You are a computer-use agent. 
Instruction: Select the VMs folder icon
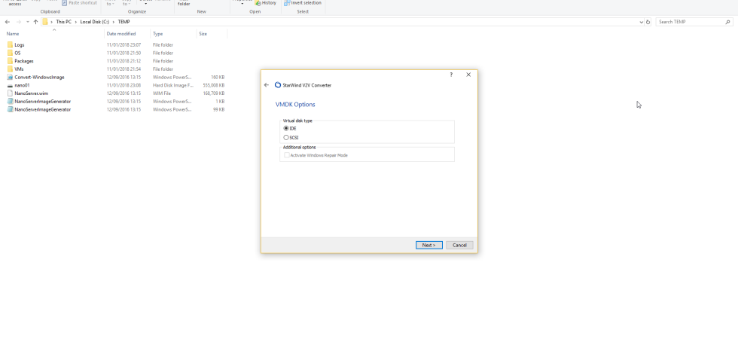(x=10, y=69)
